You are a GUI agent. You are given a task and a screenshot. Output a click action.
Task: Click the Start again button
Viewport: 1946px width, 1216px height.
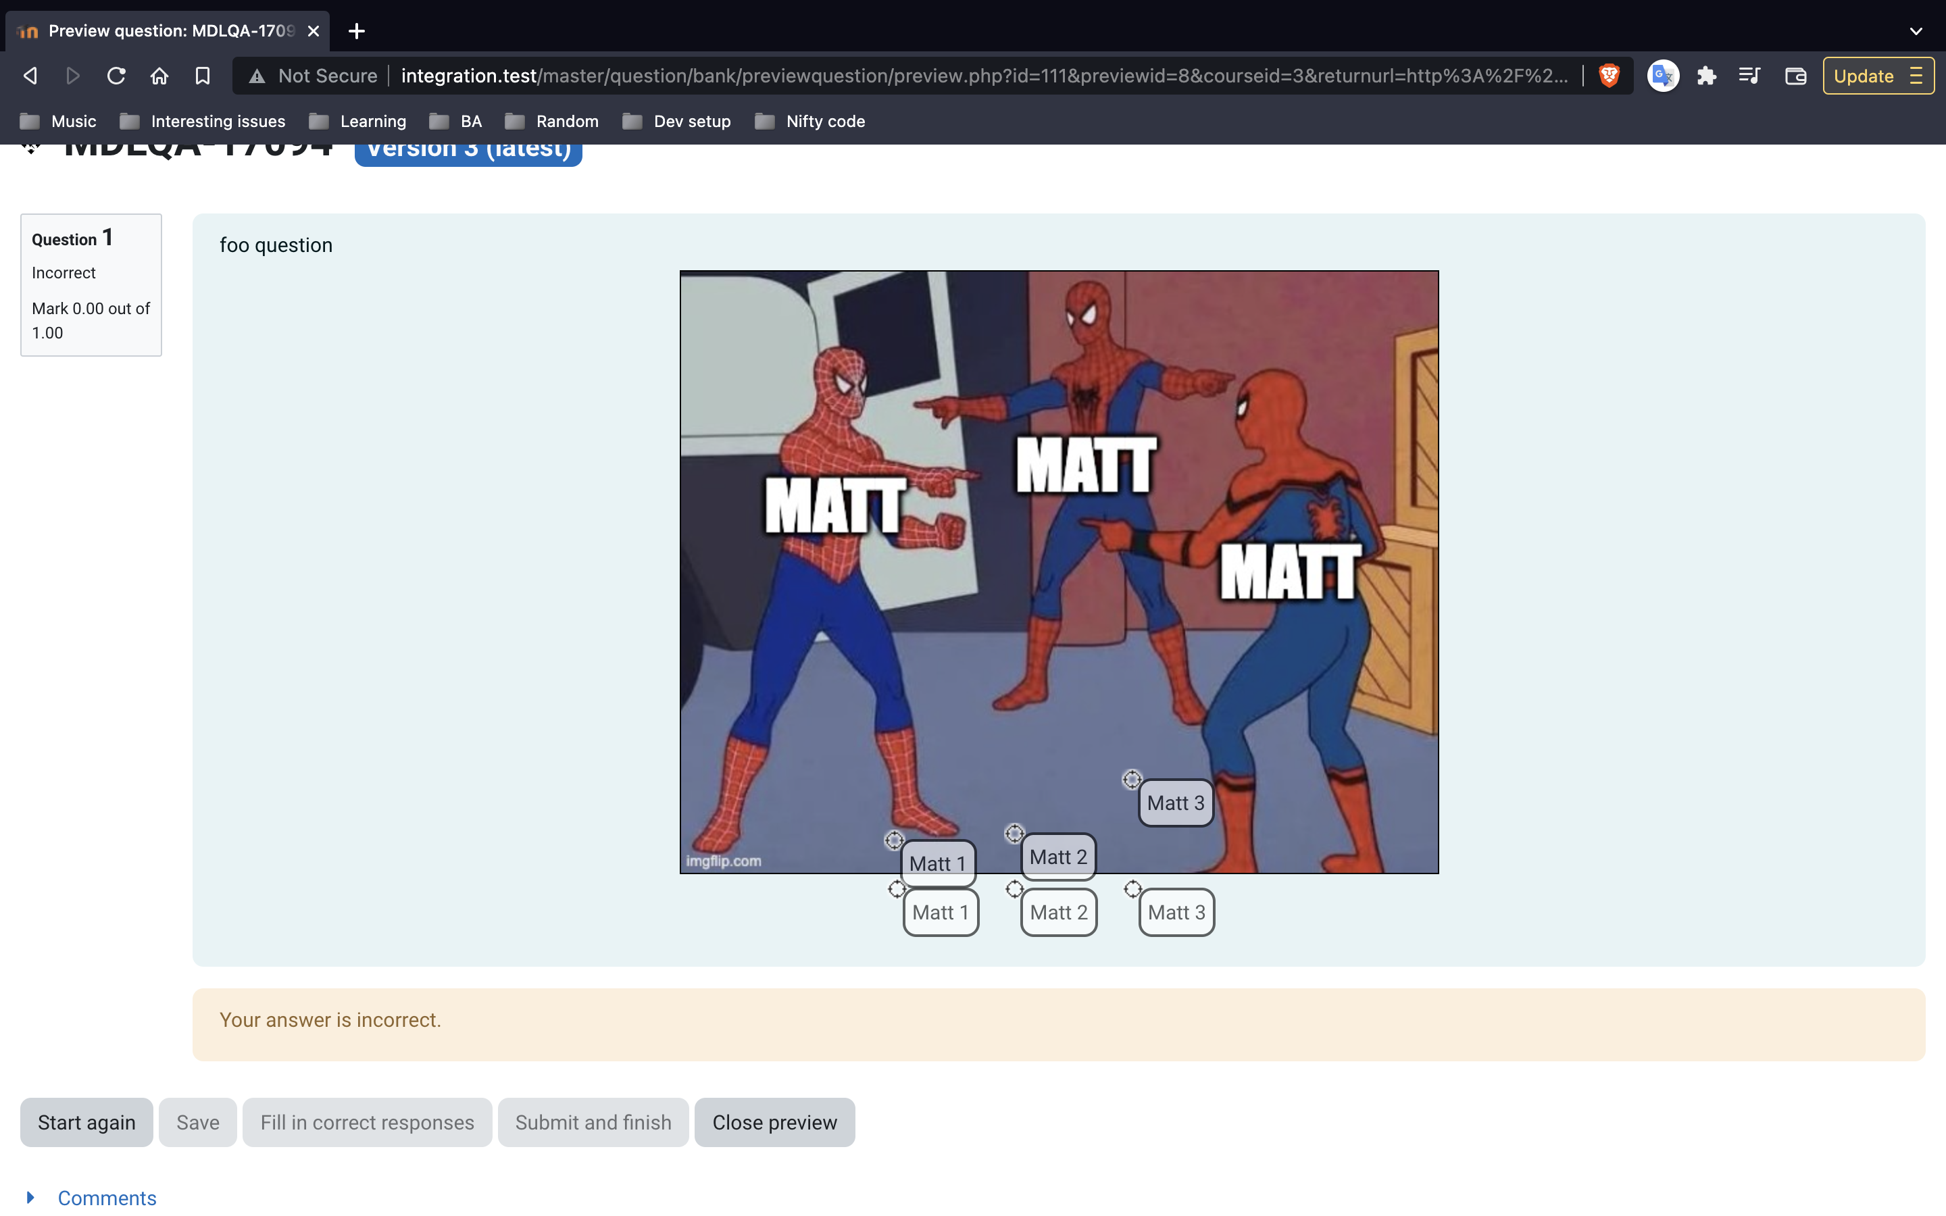point(86,1122)
